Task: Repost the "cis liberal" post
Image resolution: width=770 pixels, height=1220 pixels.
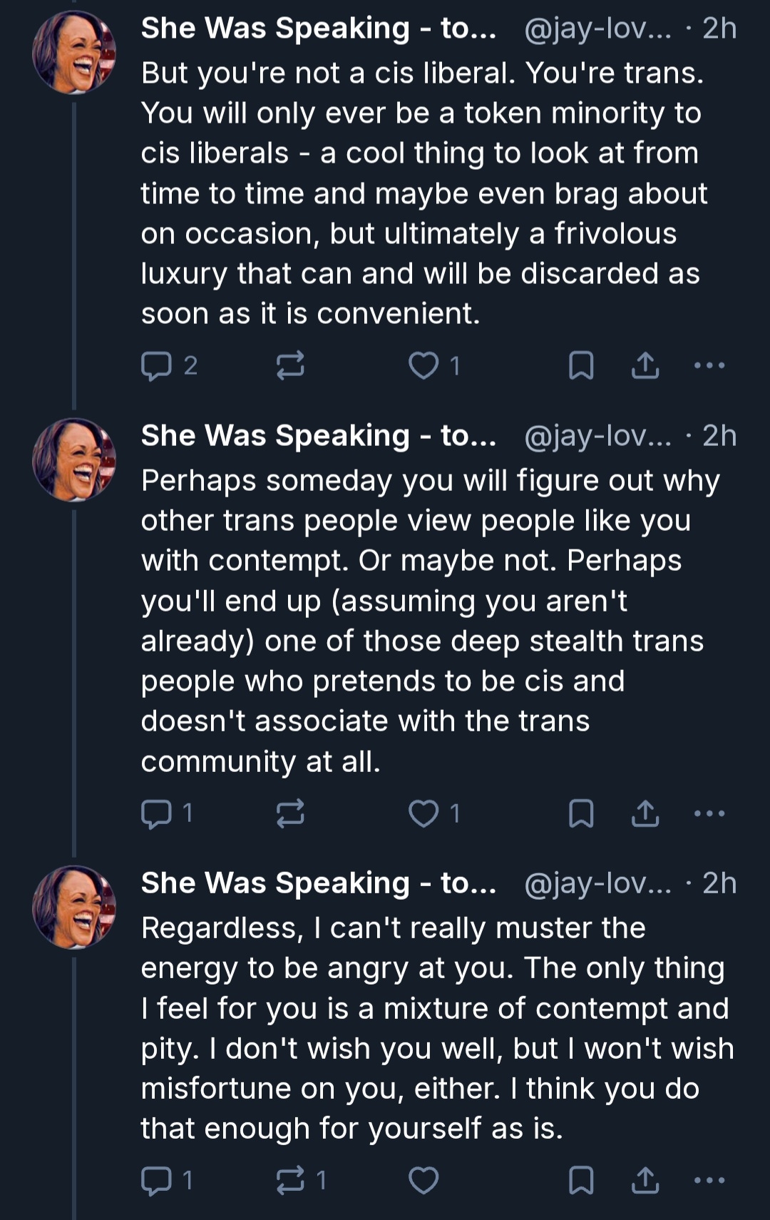Action: (x=290, y=365)
